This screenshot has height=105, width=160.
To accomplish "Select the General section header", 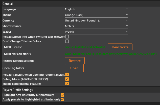I will pyautogui.click(x=8, y=4).
